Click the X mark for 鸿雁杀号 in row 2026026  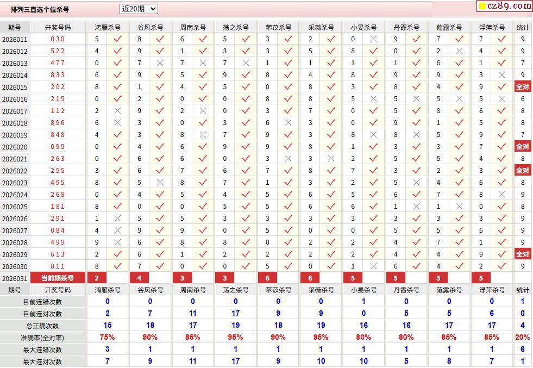click(117, 219)
